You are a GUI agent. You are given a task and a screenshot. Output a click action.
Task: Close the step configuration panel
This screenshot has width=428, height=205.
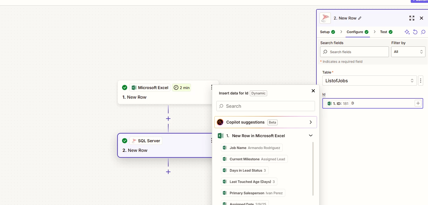[x=421, y=18]
